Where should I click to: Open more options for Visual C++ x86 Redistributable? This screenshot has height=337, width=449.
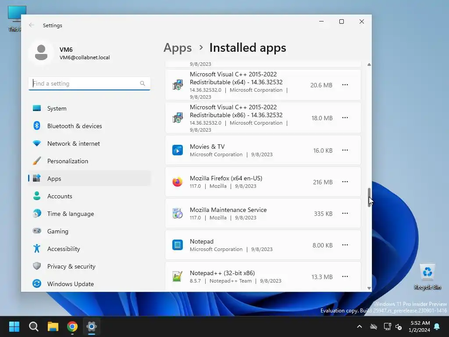(x=345, y=118)
